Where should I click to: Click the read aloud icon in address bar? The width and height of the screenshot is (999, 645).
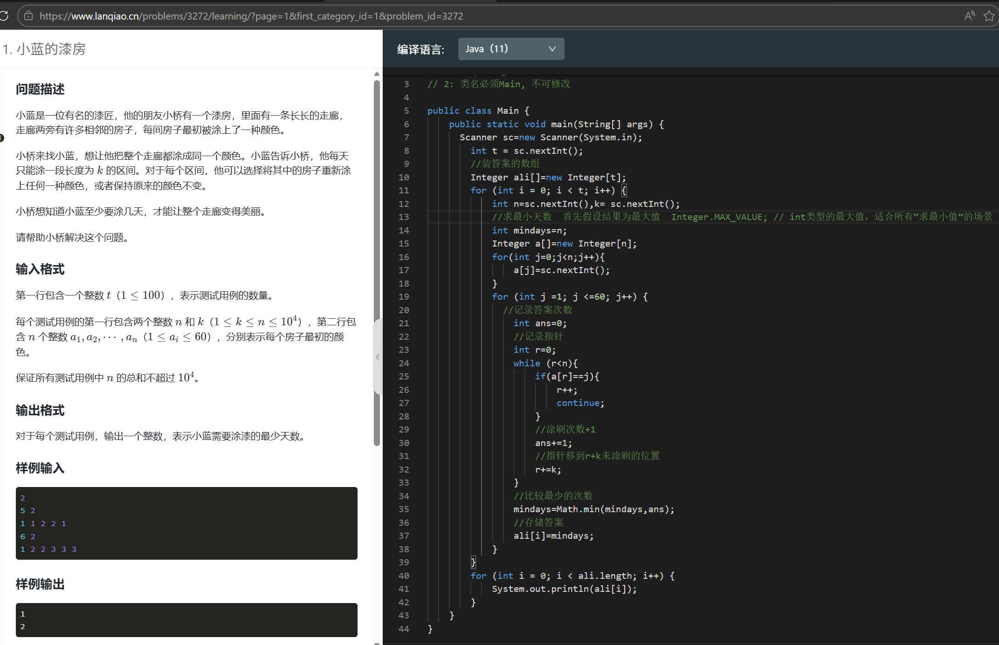pyautogui.click(x=970, y=16)
